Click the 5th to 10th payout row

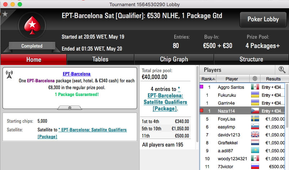point(165,128)
